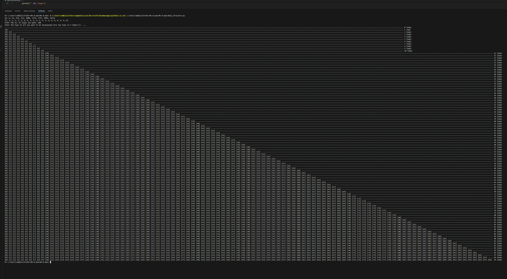Switch to the PORTS tab
The height and width of the screenshot is (279, 507).
coord(50,11)
